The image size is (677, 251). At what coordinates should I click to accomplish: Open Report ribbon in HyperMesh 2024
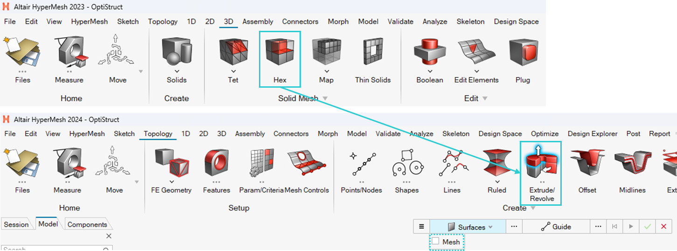[659, 133]
